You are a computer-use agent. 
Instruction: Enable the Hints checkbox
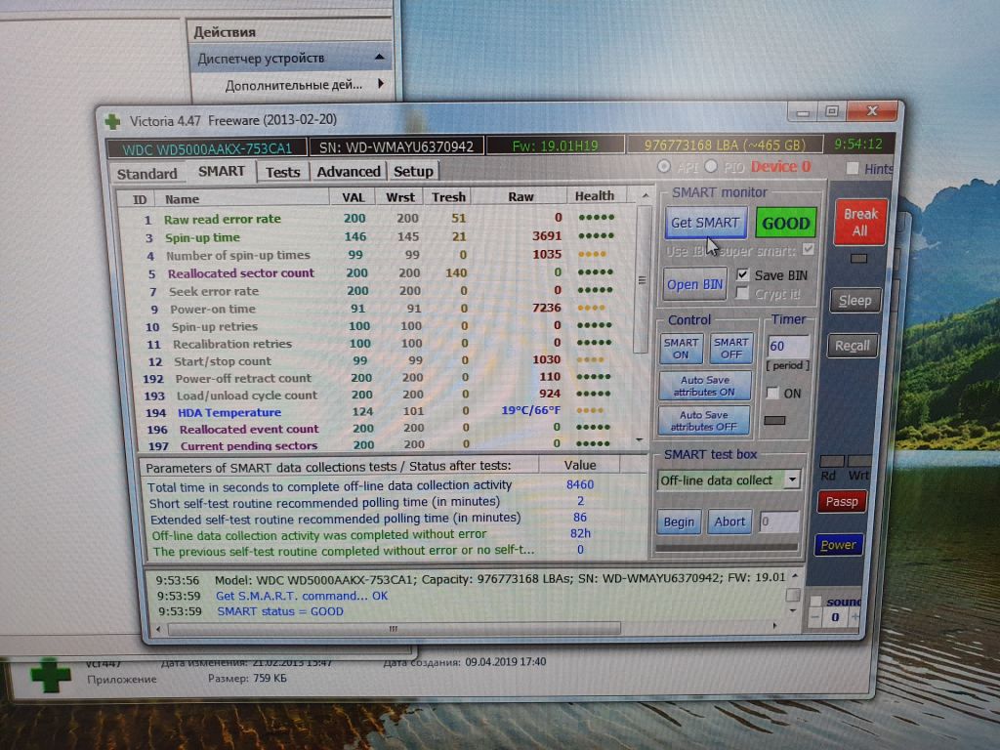[x=852, y=168]
